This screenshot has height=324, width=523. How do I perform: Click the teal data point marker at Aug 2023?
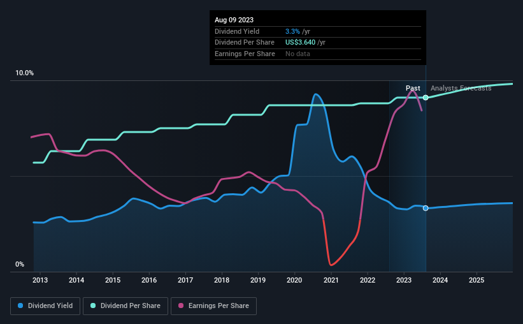pos(426,98)
